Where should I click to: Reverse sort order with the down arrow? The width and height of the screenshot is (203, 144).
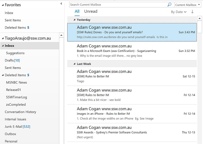(192, 12)
